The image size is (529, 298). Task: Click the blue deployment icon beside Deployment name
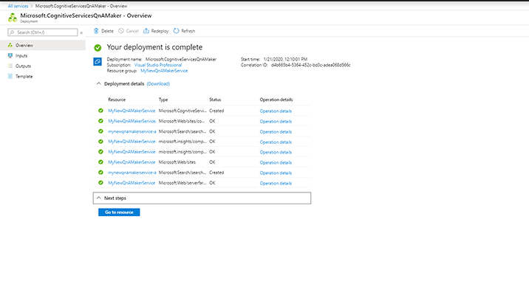pyautogui.click(x=98, y=62)
